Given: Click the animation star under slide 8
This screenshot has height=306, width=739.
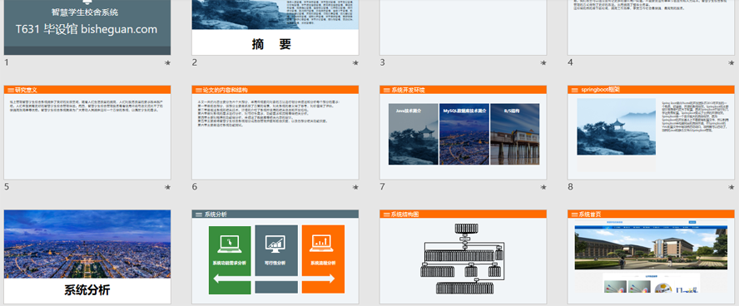Looking at the screenshot, I should [x=731, y=187].
